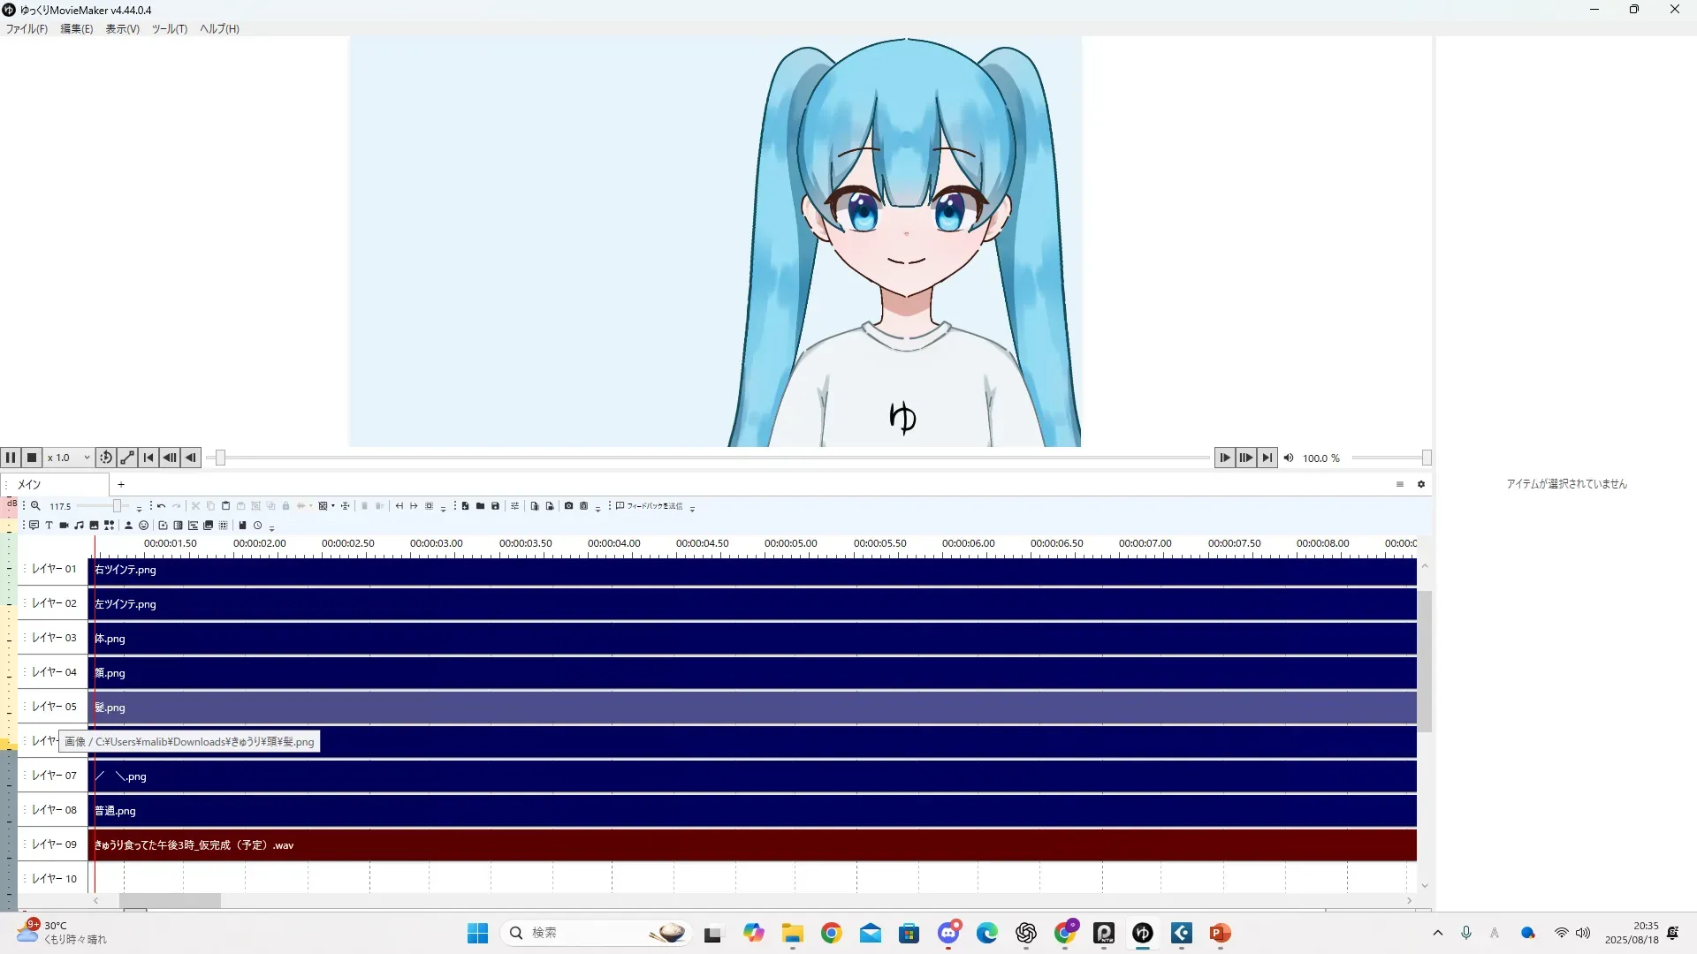Image resolution: width=1697 pixels, height=954 pixels.
Task: Expand the feedback toolbar overflow arrow
Action: [692, 509]
